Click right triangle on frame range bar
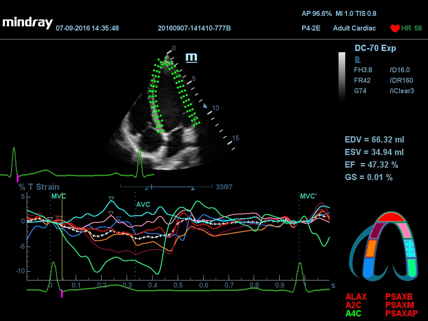Viewport: 428px width, 321px height. 193,189
